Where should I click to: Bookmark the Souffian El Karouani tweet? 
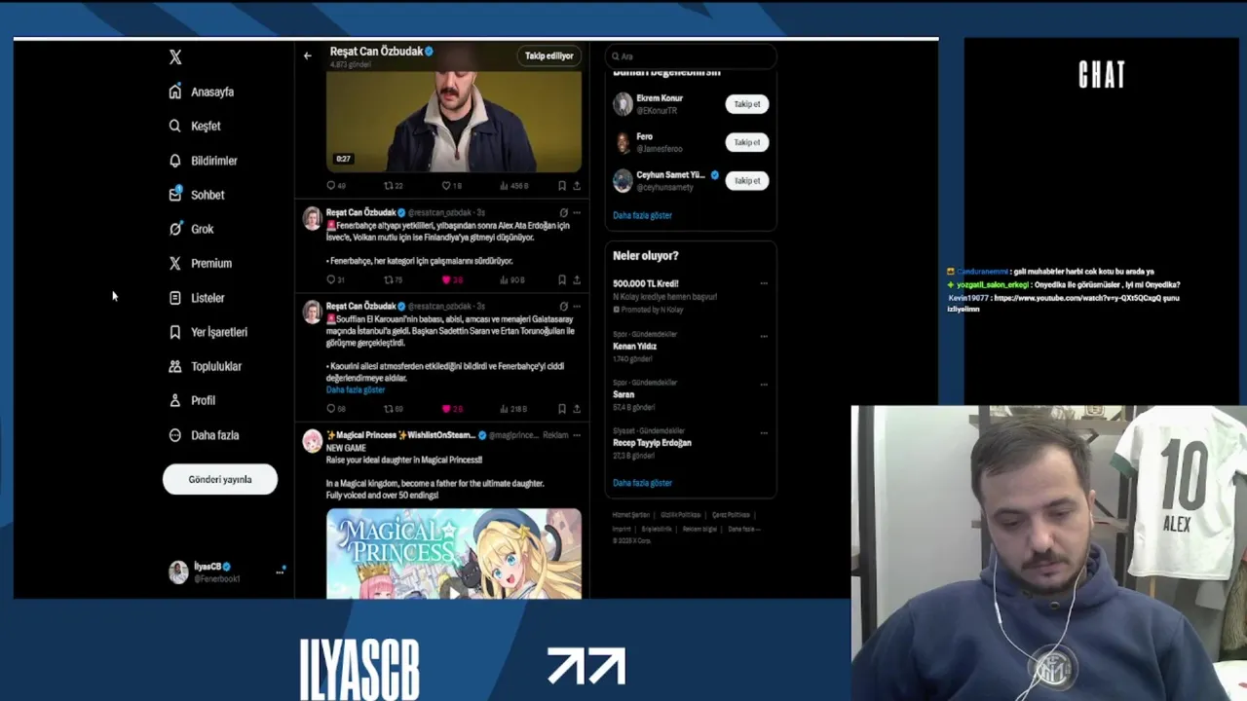pos(562,409)
